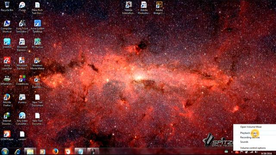
Task: Click the volume speaker tray icon
Action: point(256,152)
